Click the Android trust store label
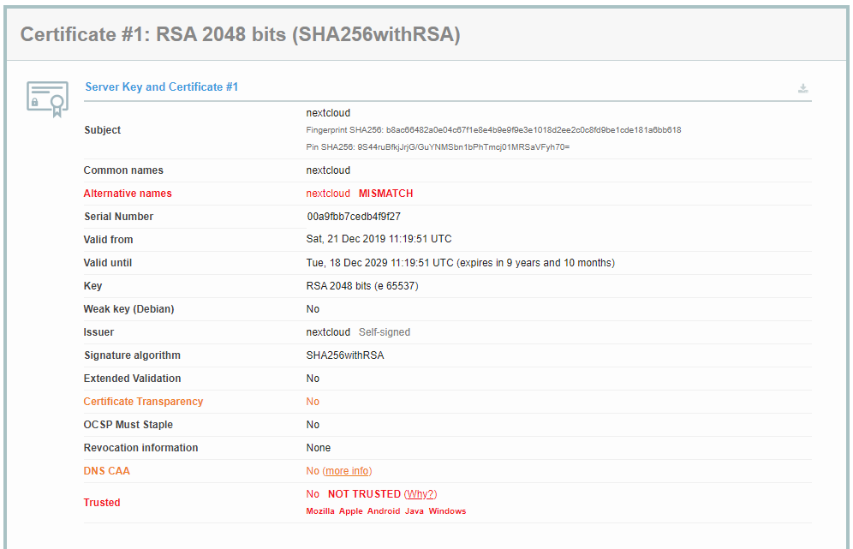853x549 pixels. (x=384, y=511)
